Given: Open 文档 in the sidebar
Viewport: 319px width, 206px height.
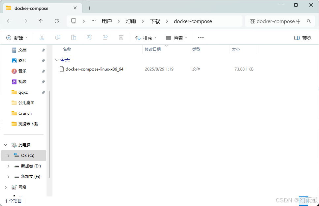Looking at the screenshot, I should click(x=22, y=50).
